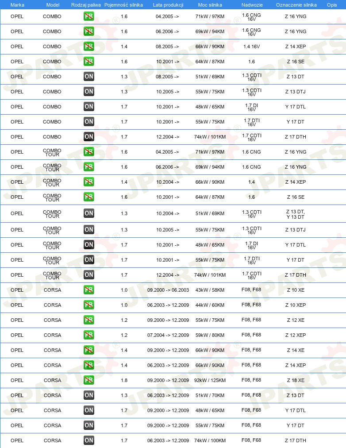The image size is (346, 448).
Task: Select the 'Z 18 XE' engine code
Action: (296, 380)
